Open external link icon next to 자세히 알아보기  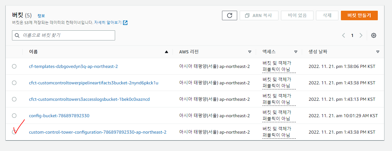[x=125, y=23]
